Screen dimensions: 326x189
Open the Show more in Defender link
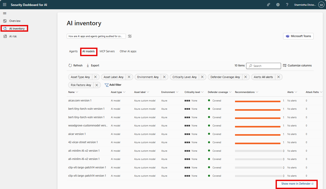click(297, 184)
